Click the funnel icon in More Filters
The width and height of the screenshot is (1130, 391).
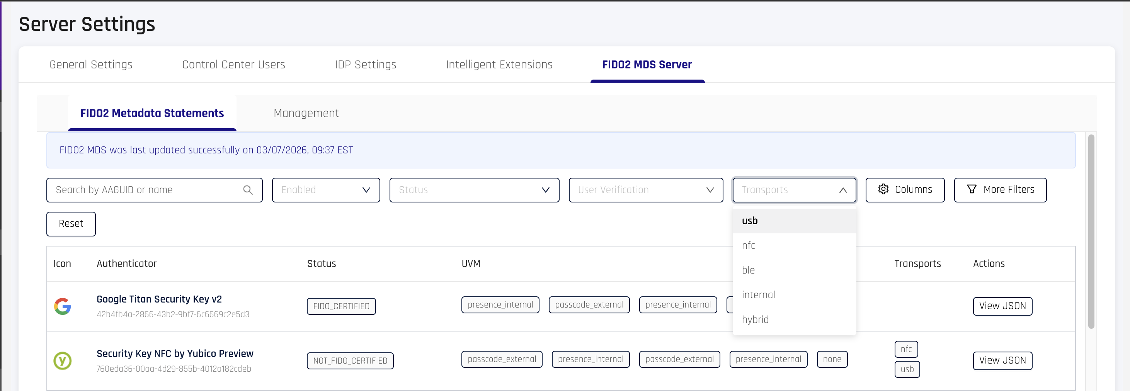point(972,189)
